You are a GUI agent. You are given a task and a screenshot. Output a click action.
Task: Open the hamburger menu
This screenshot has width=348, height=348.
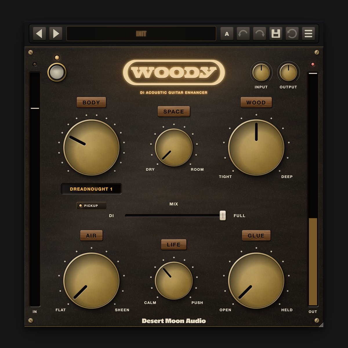[x=308, y=34]
